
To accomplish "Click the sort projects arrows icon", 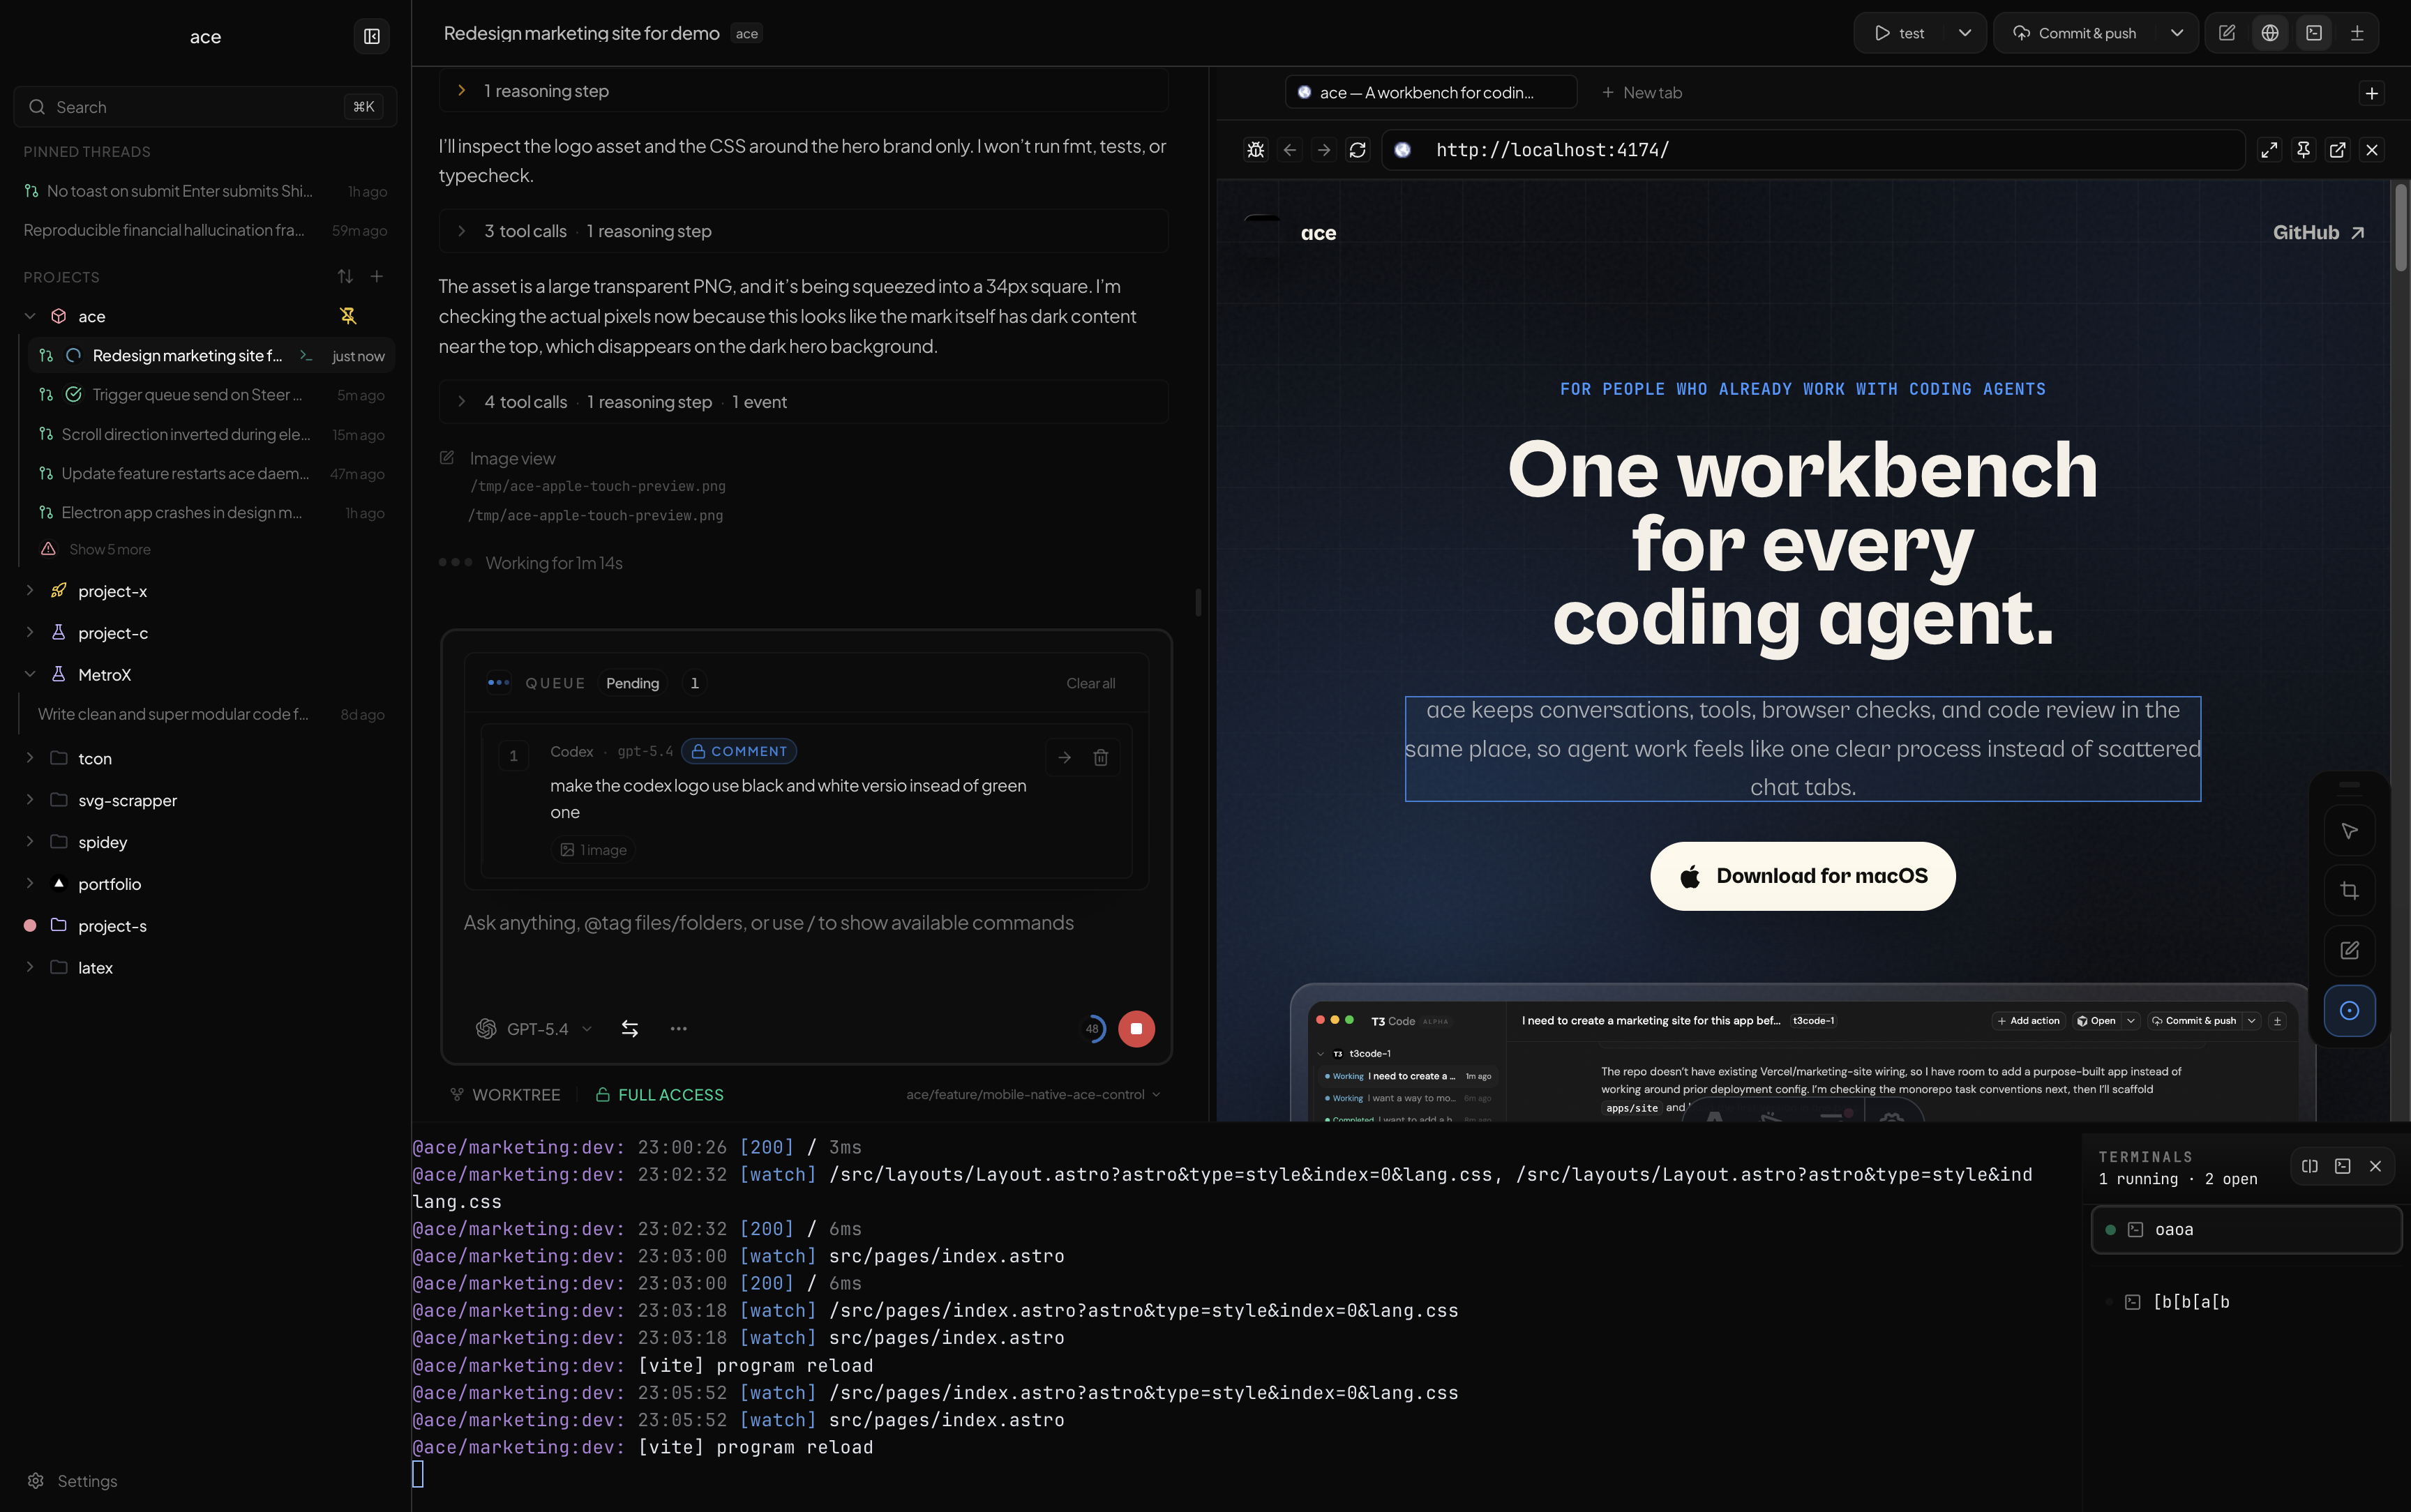I will pyautogui.click(x=345, y=277).
